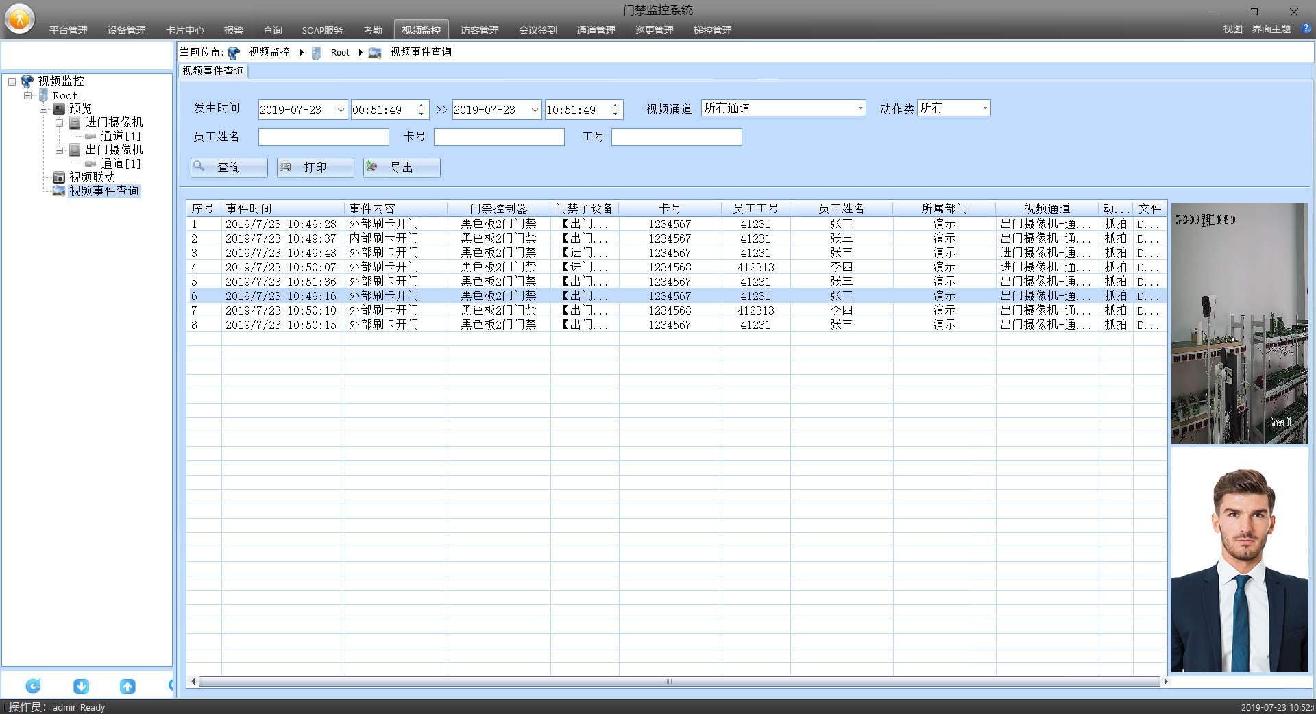Collapse the 视频监控 tree root node
Screen dimensions: 1316x714
[12, 82]
